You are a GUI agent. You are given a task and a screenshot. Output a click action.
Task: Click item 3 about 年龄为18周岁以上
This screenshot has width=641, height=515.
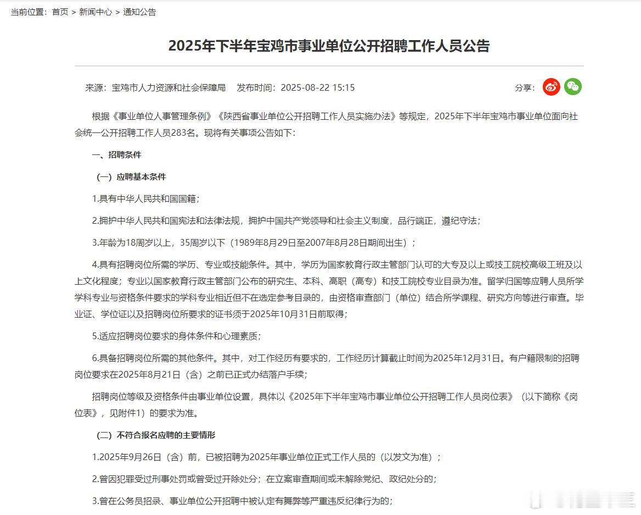[x=254, y=243]
